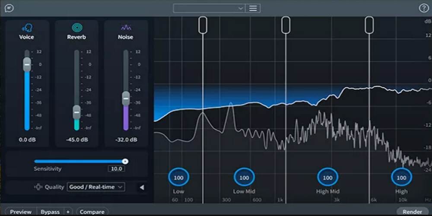Image resolution: width=432 pixels, height=216 pixels.
Task: Click the Voice level slider handle
Action: [27, 64]
